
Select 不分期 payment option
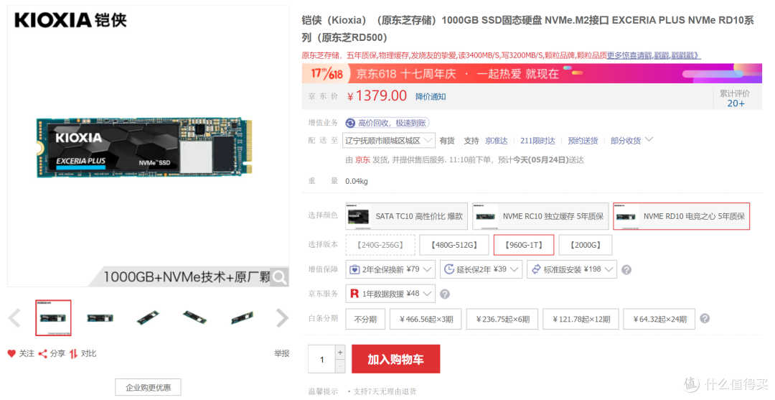tap(365, 319)
